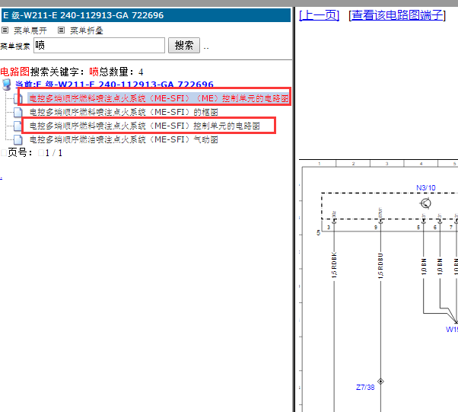Click the header bar E 级-W211-E 240-112913-GA 722696
458x412 pixels.
(146, 15)
